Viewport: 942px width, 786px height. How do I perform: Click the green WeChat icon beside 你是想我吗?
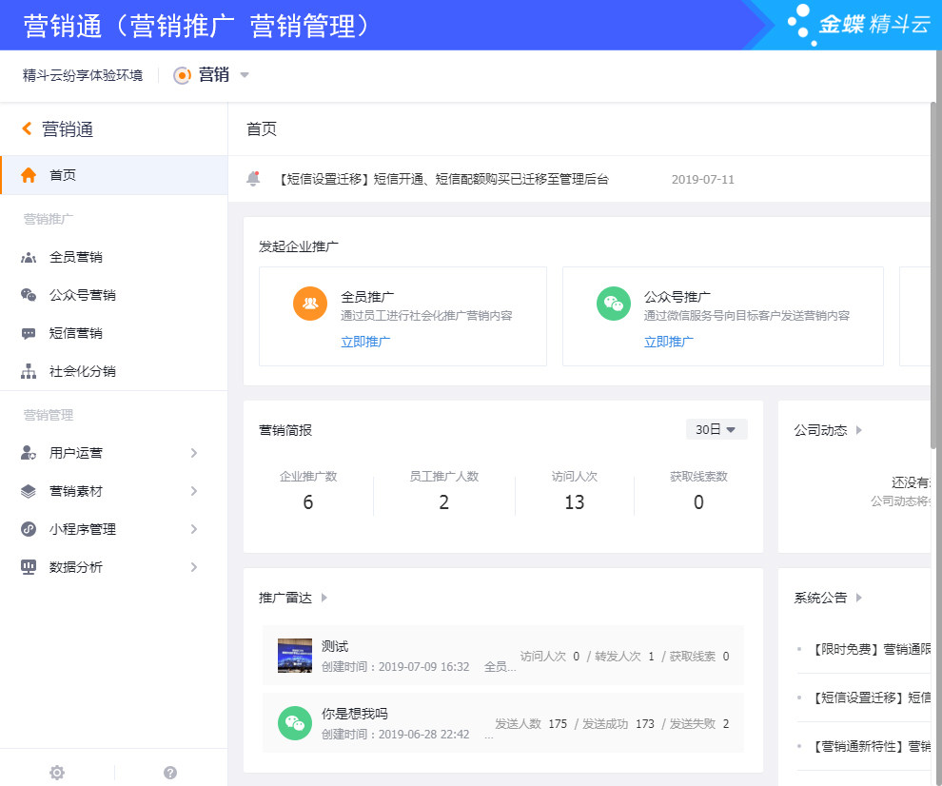point(294,723)
